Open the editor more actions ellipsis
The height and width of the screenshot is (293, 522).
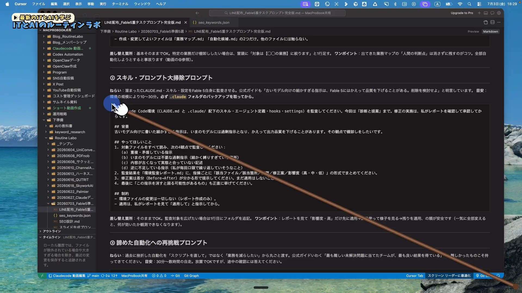[x=499, y=22]
